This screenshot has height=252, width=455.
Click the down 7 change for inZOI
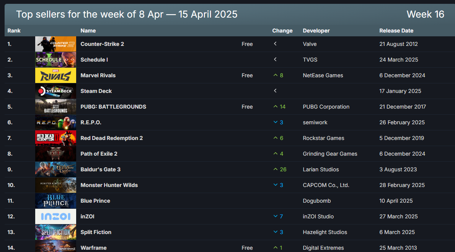tap(278, 216)
